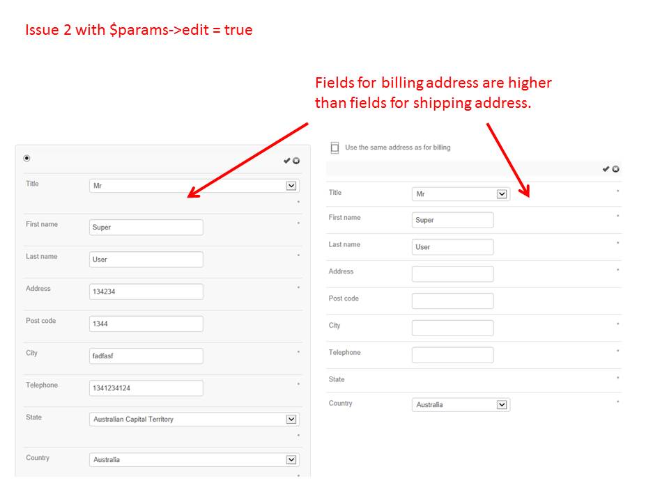Click the empty shipping Telephone field
This screenshot has width=669, height=501.
pos(452,355)
